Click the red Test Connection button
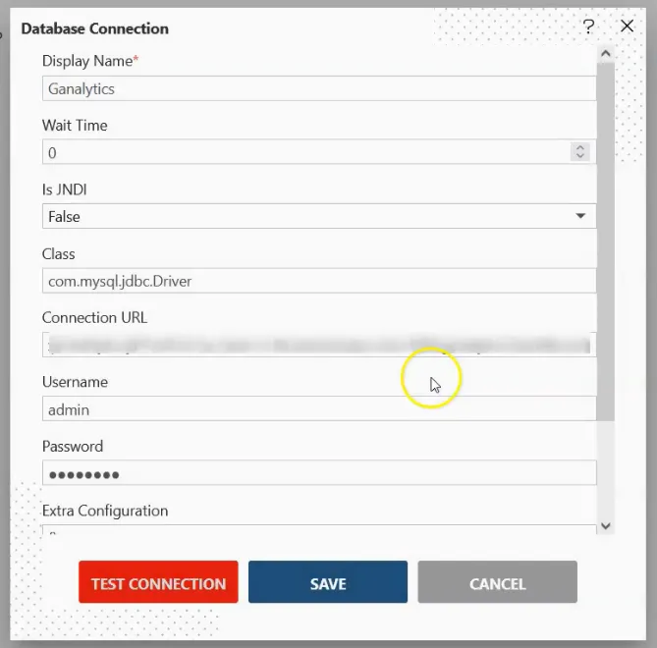657x648 pixels. click(158, 582)
